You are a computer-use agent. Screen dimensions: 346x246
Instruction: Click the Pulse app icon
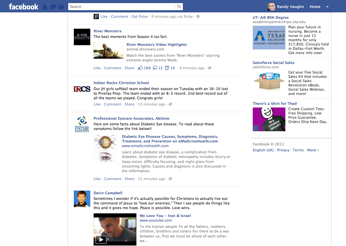pos(96,16)
